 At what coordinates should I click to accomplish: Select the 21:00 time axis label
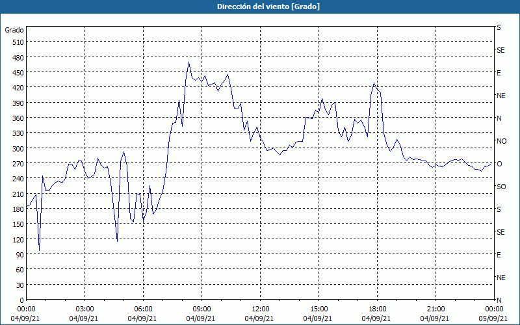(x=435, y=309)
